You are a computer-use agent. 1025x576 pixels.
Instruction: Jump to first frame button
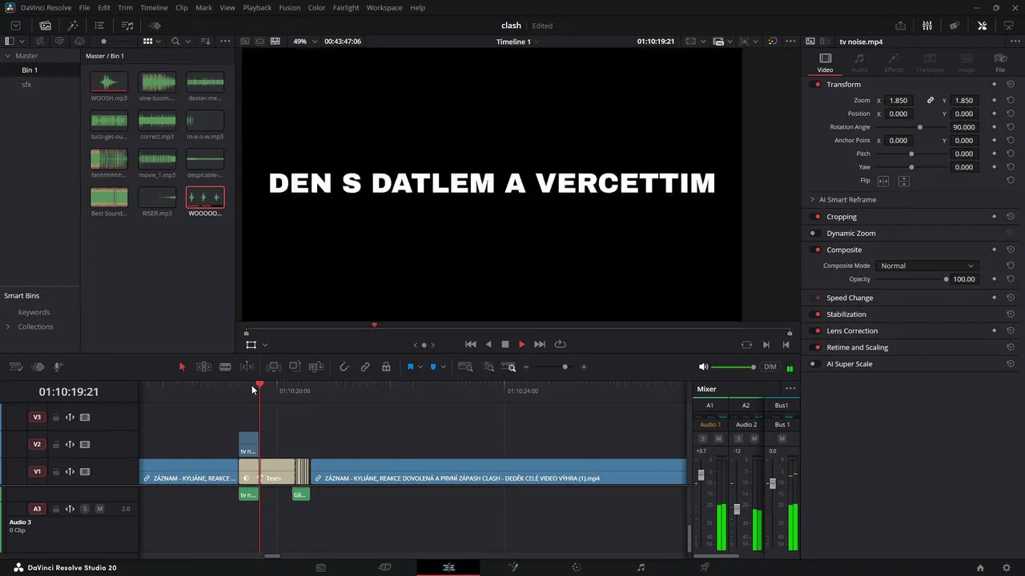pos(471,344)
